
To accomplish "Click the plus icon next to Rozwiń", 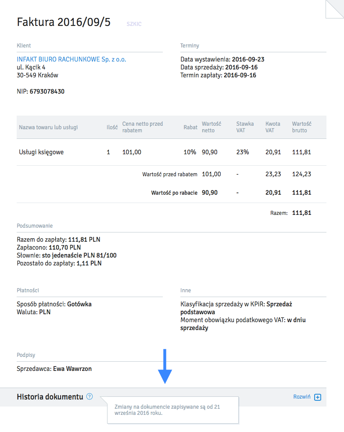I will (x=318, y=397).
